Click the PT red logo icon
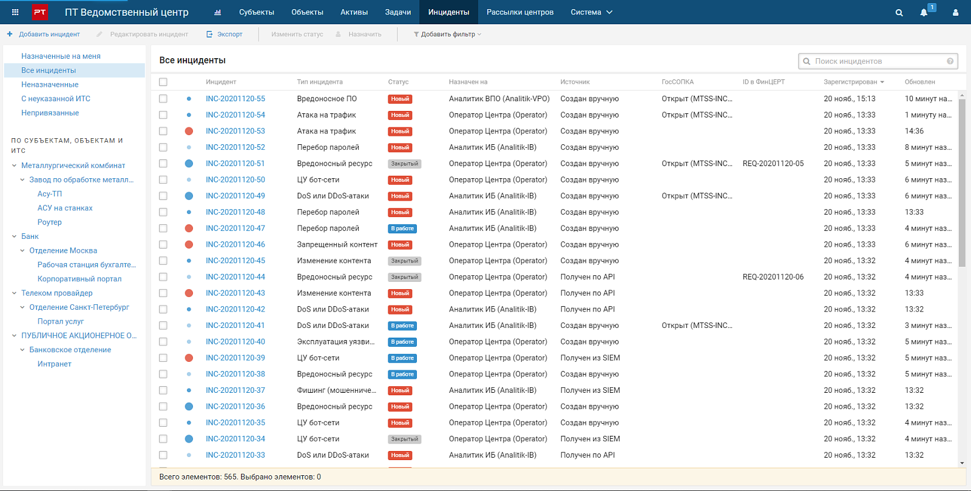The image size is (971, 491). (x=40, y=12)
